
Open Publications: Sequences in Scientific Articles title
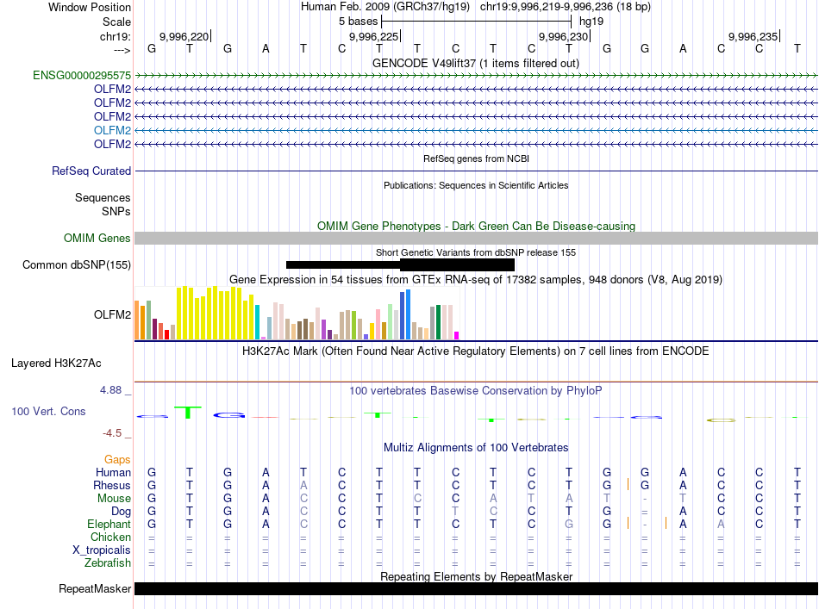point(476,185)
